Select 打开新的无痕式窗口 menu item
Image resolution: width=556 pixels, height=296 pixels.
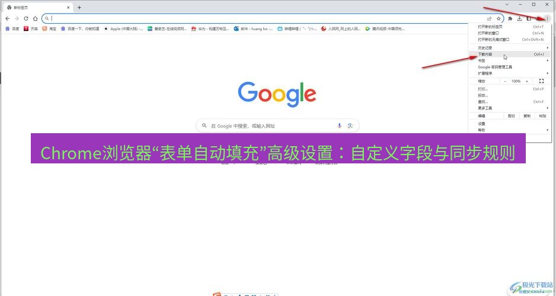click(510, 40)
